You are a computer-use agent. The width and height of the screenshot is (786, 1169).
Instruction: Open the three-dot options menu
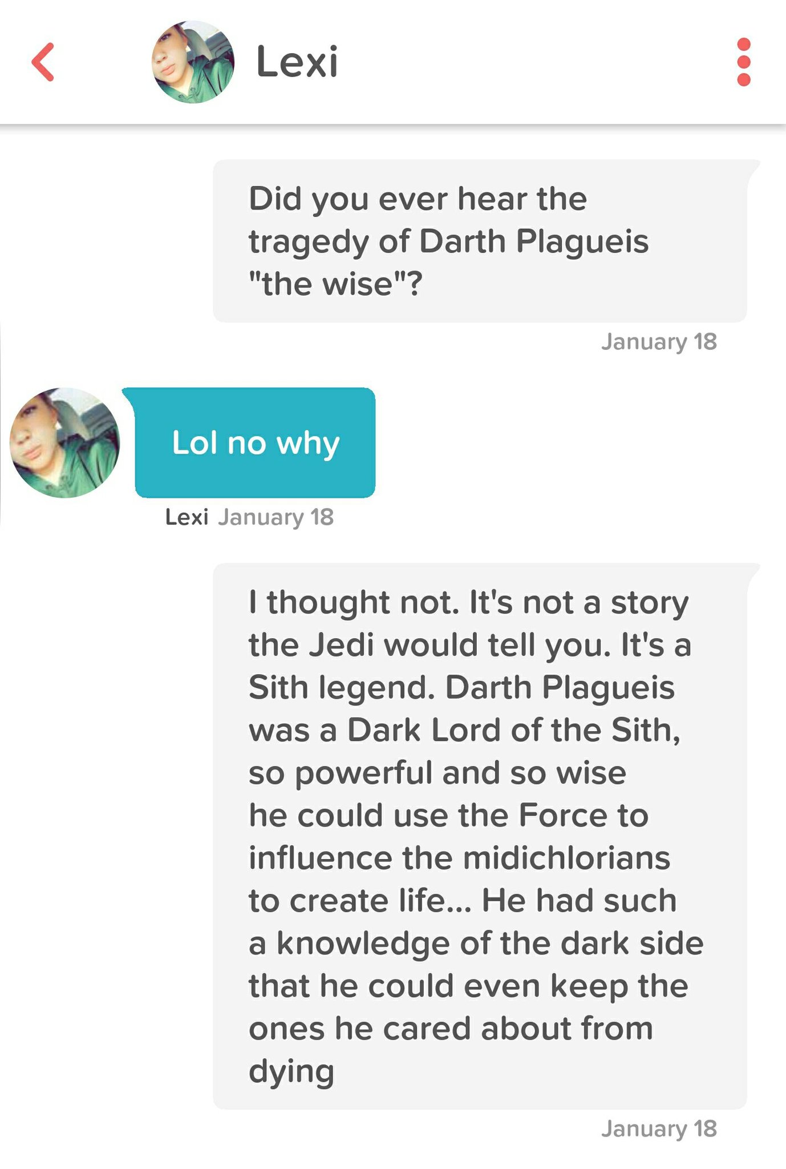point(743,62)
